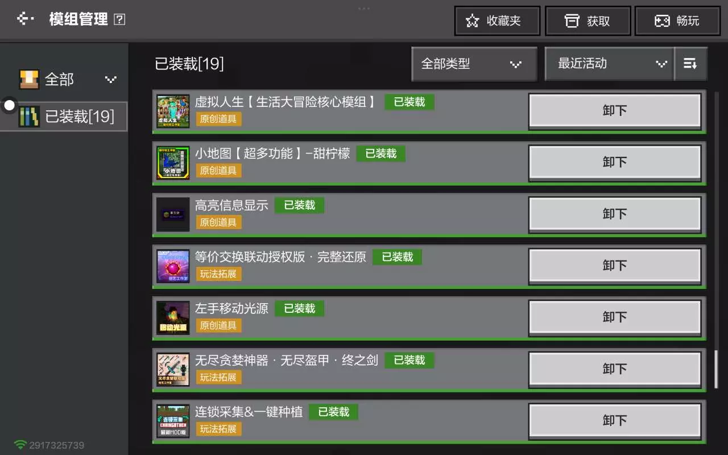The width and height of the screenshot is (728, 455).
Task: Unload the 高亮信息显示 mod with 卸下
Action: [615, 214]
